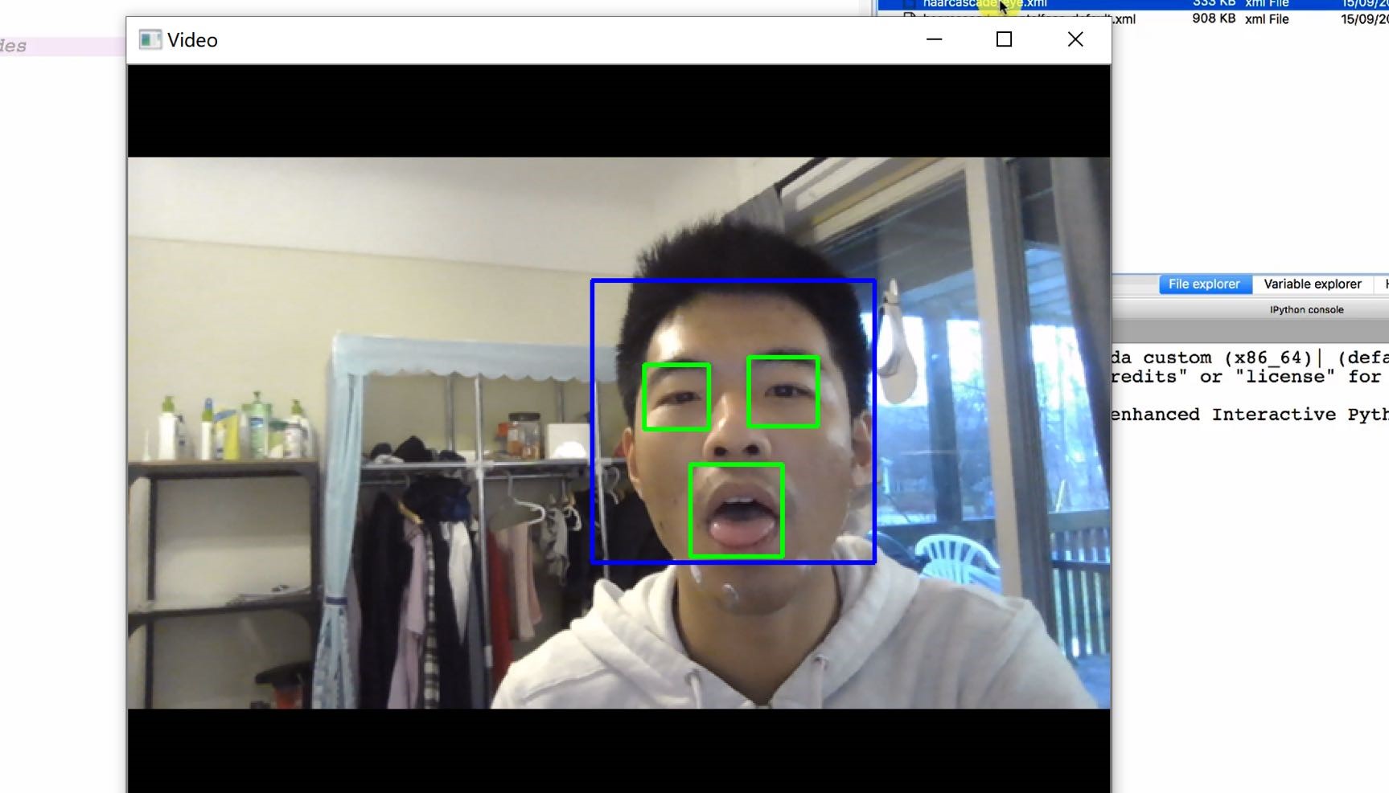
Task: Close the Video window
Action: (x=1075, y=39)
